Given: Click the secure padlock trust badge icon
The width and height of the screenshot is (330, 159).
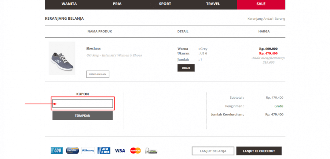Looking at the screenshot, I should tap(151, 151).
